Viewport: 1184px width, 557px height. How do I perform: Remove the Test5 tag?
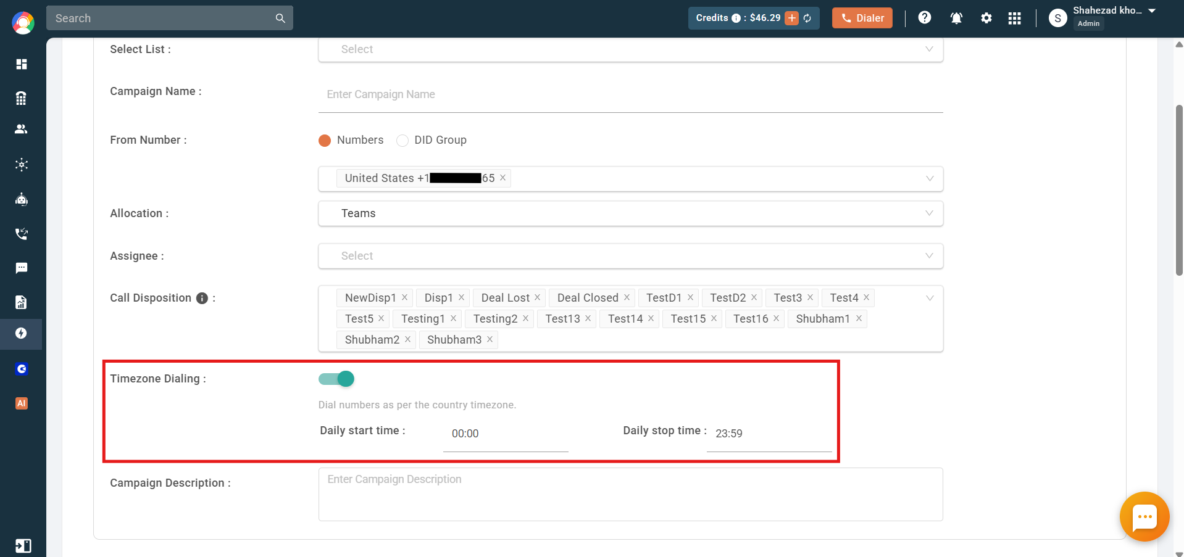381,318
